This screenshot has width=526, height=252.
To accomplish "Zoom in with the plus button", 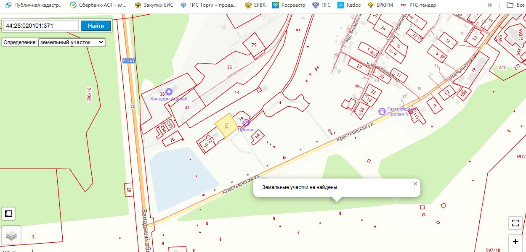I will (x=515, y=242).
